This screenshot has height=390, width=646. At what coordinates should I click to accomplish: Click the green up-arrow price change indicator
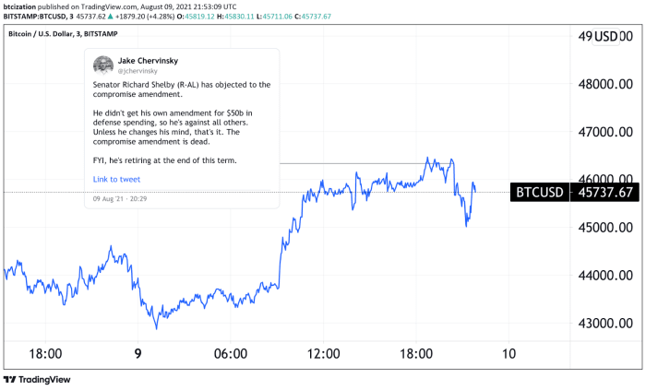click(x=108, y=17)
